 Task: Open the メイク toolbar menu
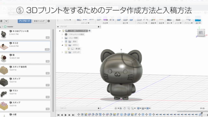(x=178, y=23)
